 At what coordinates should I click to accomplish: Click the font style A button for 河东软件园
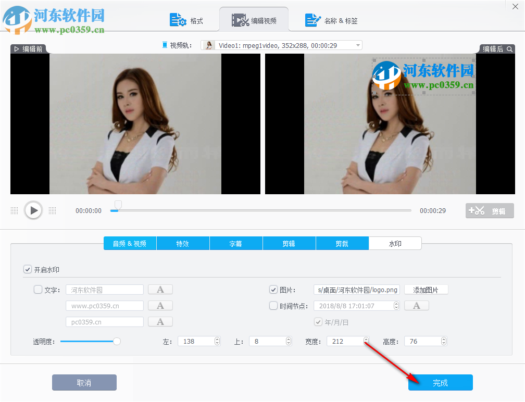160,290
